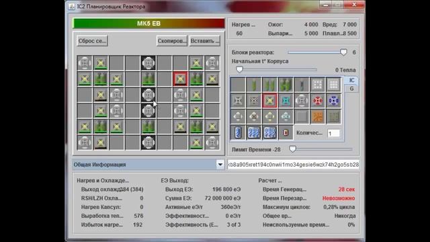Click the 196 800 еЭ output value

tap(226, 190)
